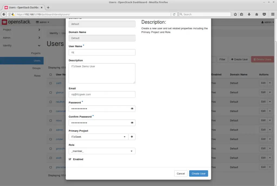Open the Firefox hamburger menu

point(273,14)
